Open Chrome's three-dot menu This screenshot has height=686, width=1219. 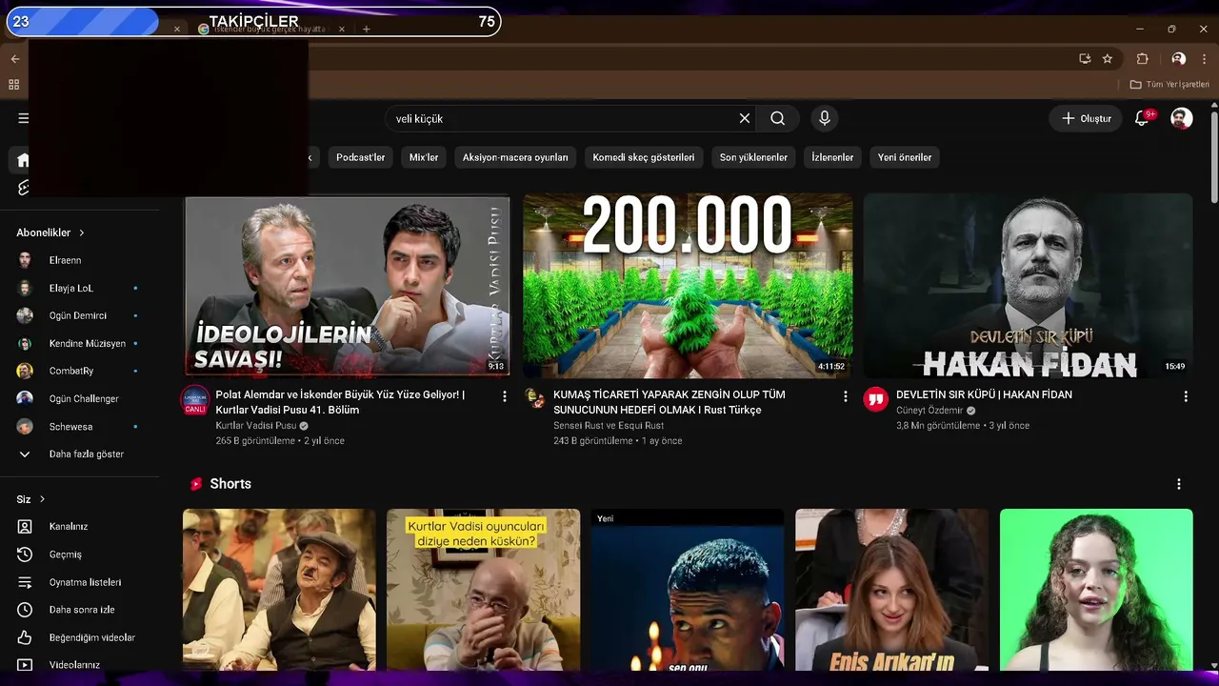click(x=1204, y=58)
